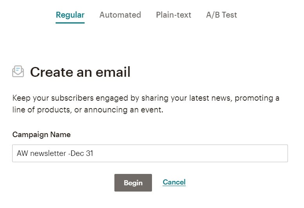Viewport: 304px width, 208px height.
Task: Click the Campaign Name label
Action: coord(42,134)
